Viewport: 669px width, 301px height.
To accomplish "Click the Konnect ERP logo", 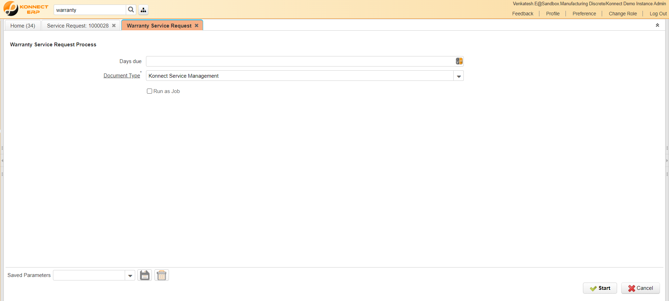I will pos(26,9).
